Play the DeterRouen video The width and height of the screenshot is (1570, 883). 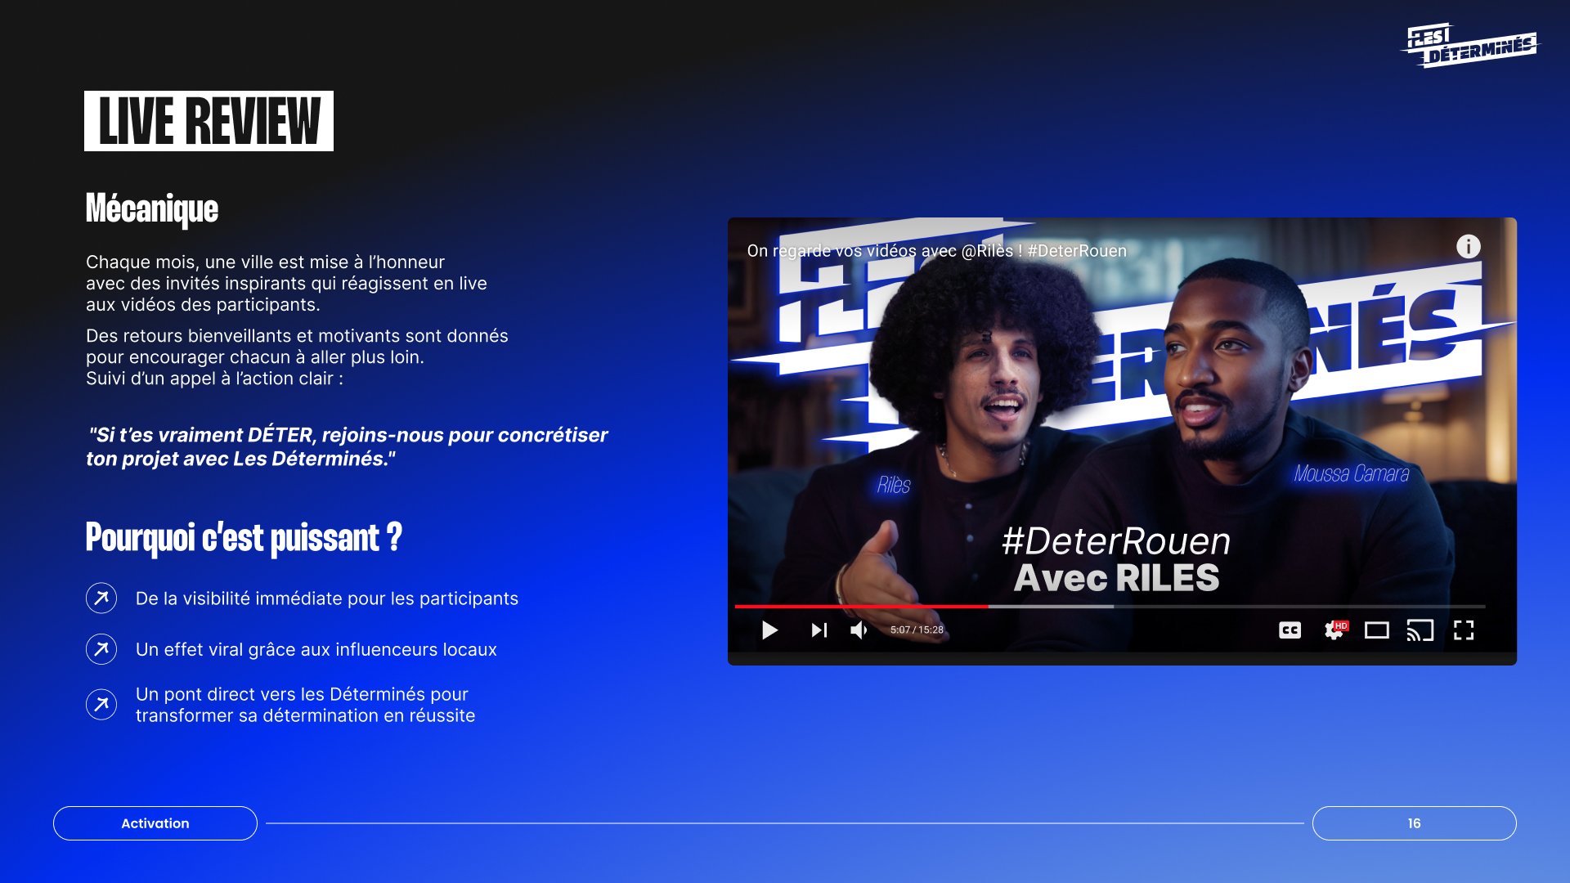769,630
